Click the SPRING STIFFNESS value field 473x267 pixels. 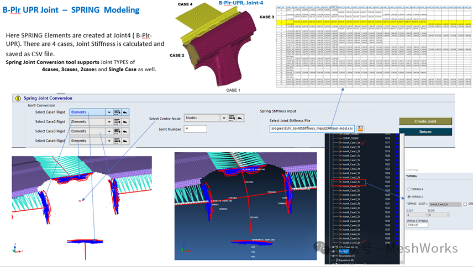pyautogui.click(x=417, y=225)
